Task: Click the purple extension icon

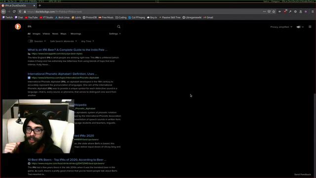Action: [x=306, y=12]
